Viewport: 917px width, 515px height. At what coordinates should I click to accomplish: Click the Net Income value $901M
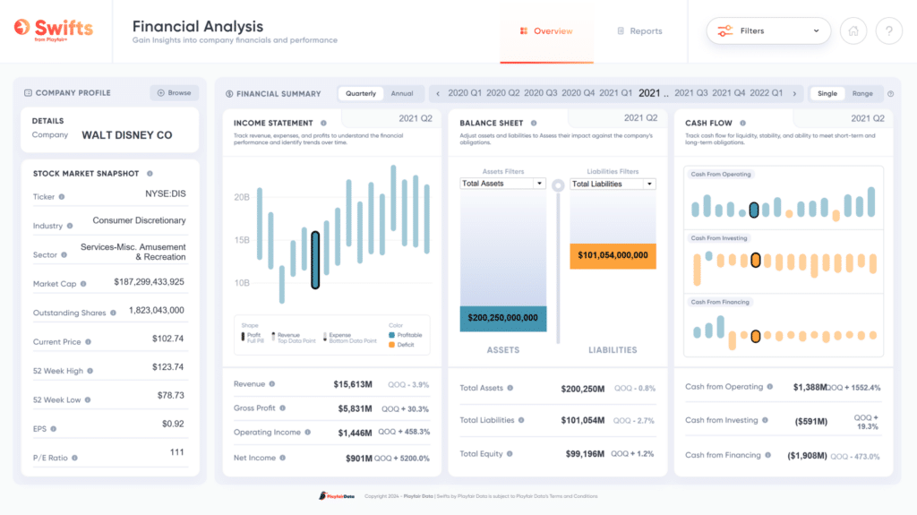tap(358, 459)
